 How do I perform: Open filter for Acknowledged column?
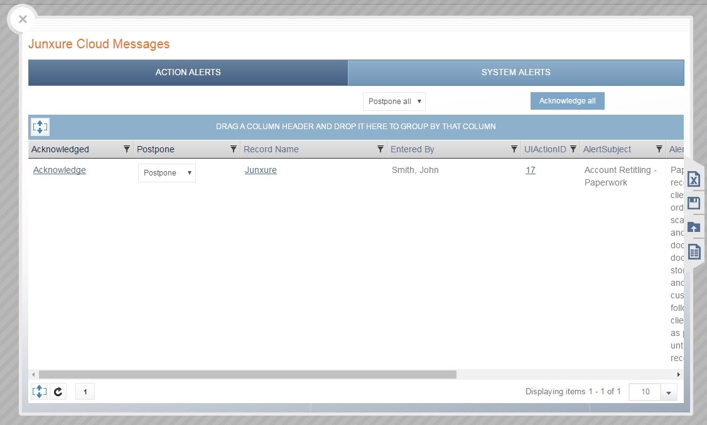pyautogui.click(x=127, y=149)
